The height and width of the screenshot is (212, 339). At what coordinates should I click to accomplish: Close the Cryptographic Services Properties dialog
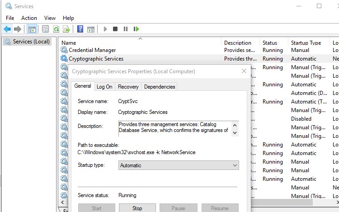244,71
